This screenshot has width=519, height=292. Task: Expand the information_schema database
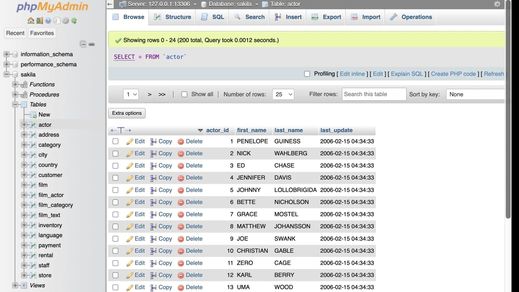(x=6, y=54)
